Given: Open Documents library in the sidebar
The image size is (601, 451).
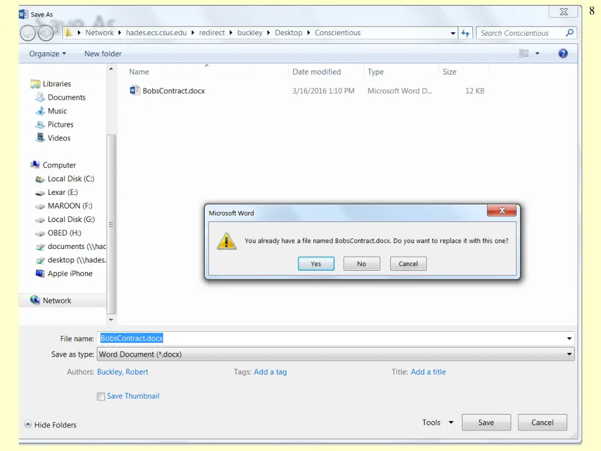Looking at the screenshot, I should tap(66, 97).
